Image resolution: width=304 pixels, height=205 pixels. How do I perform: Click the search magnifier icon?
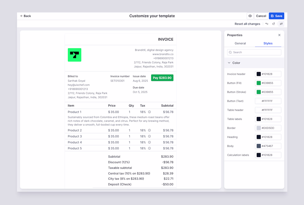[x=230, y=52]
